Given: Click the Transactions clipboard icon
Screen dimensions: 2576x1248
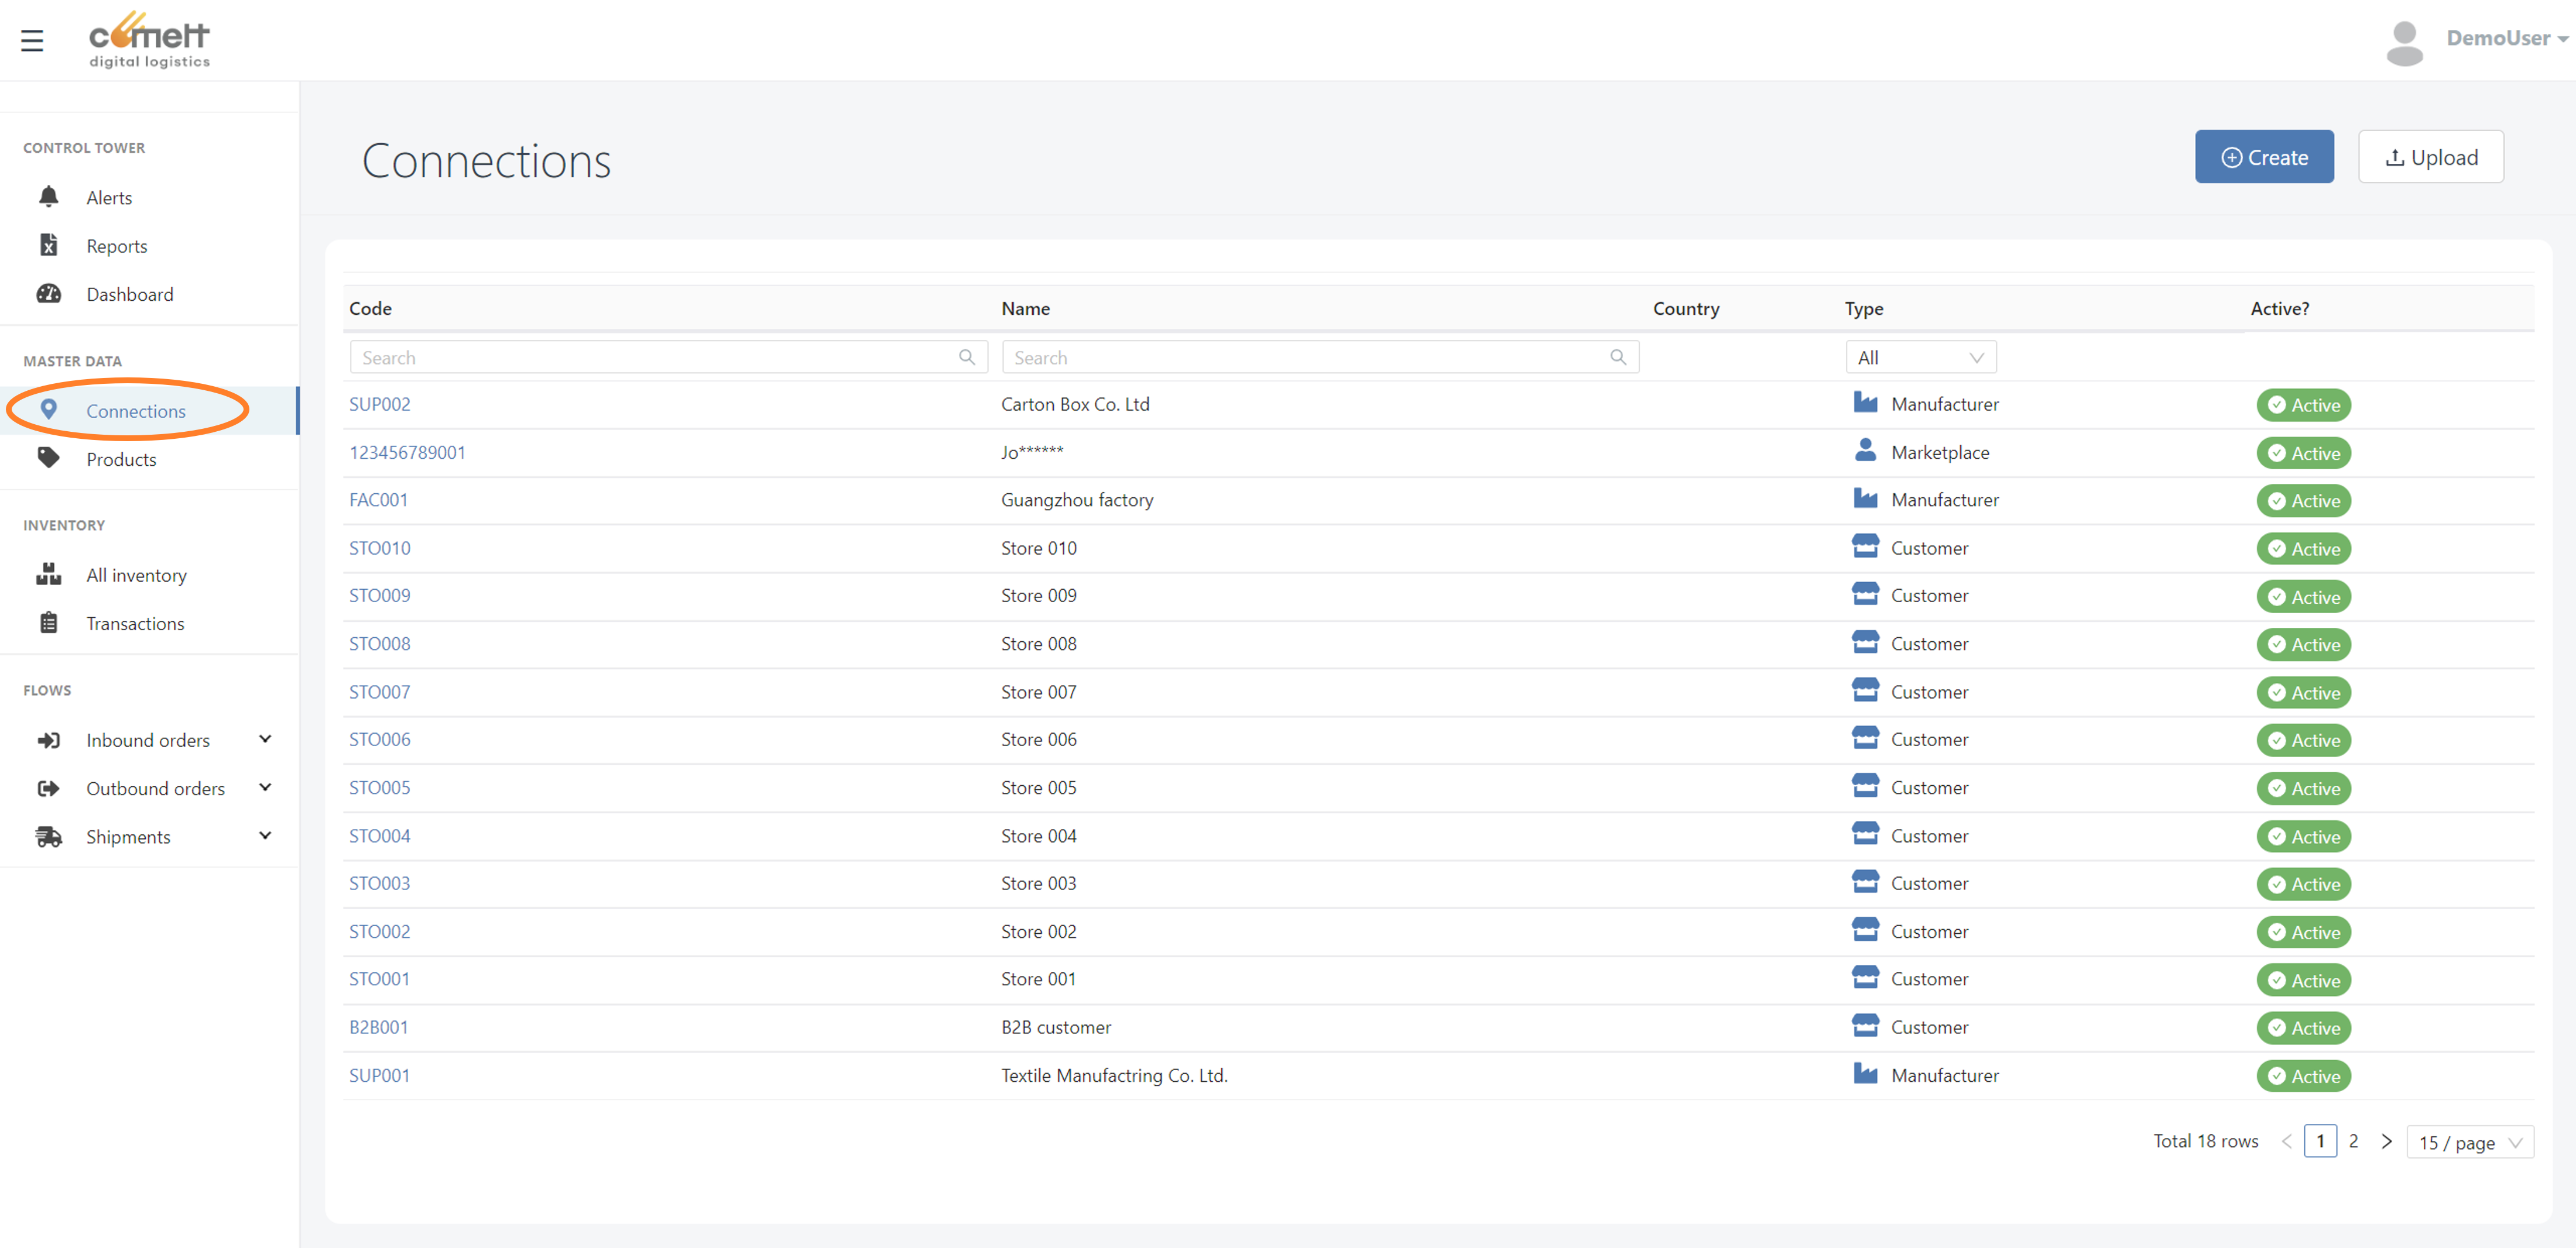Looking at the screenshot, I should click(48, 623).
